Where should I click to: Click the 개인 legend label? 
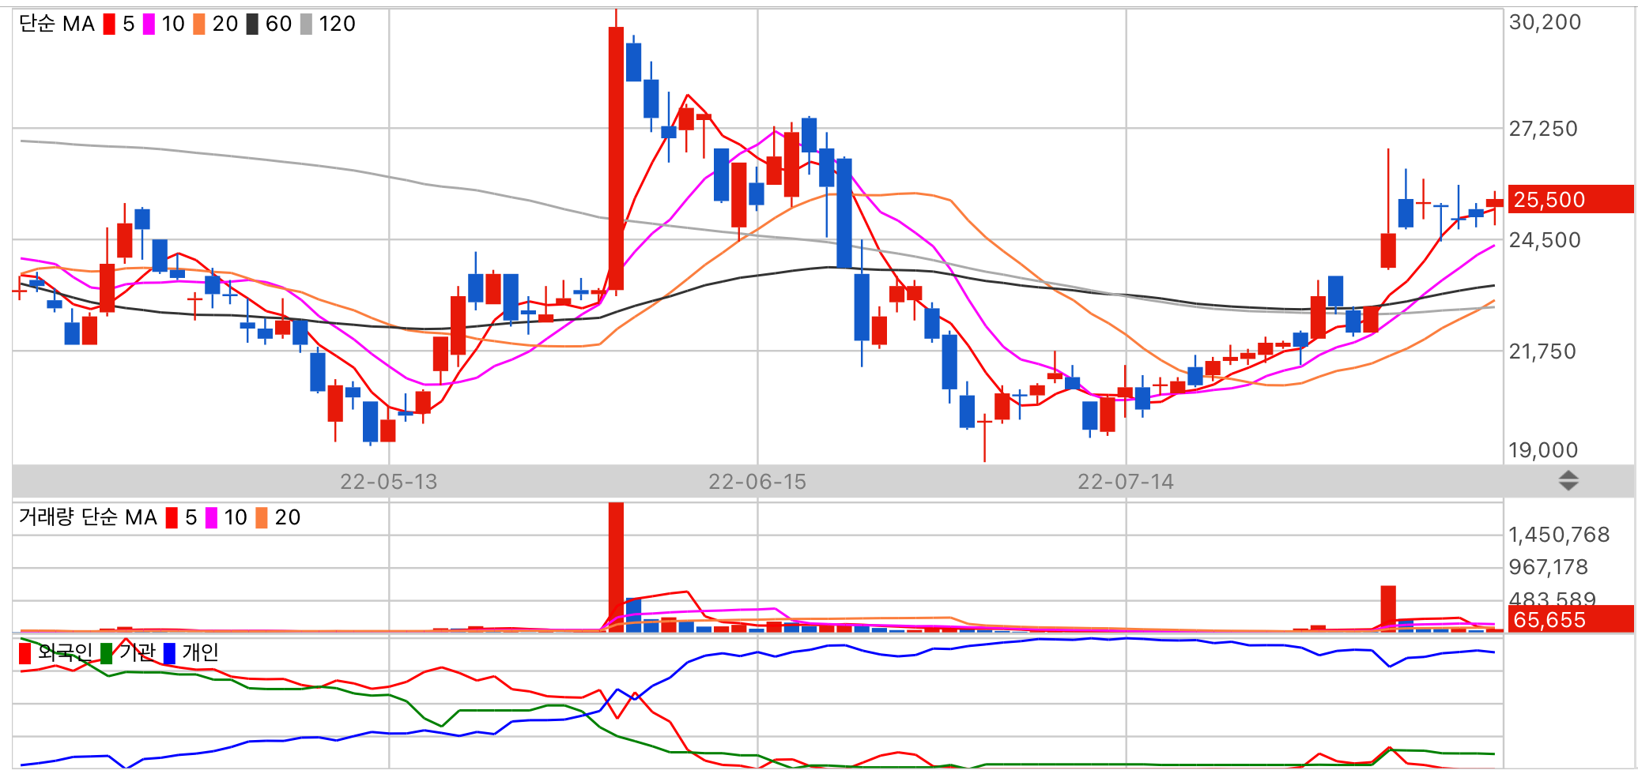click(x=201, y=652)
